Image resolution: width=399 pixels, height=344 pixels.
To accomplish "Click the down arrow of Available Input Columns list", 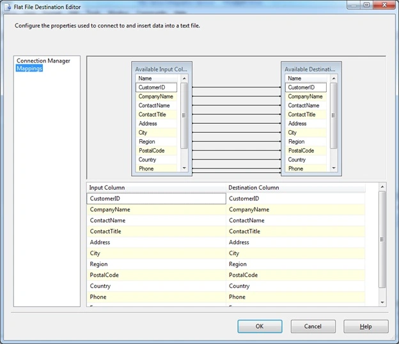I will pos(184,168).
